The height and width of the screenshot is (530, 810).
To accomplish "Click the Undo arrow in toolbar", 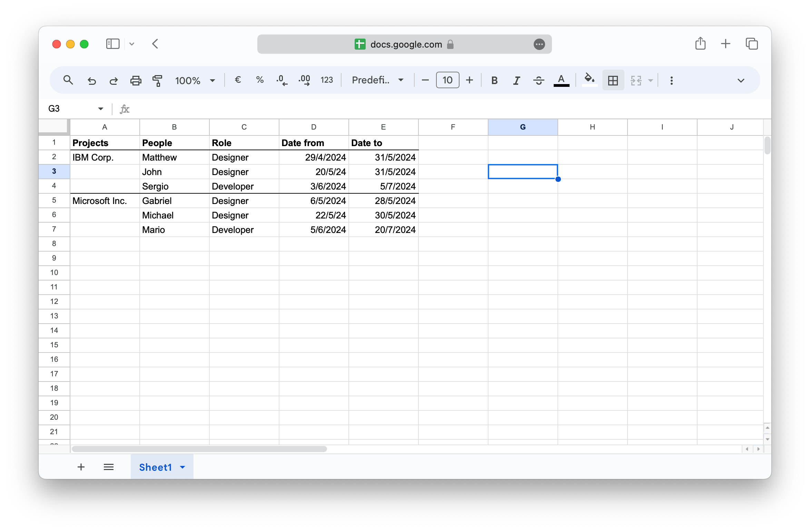I will 92,80.
